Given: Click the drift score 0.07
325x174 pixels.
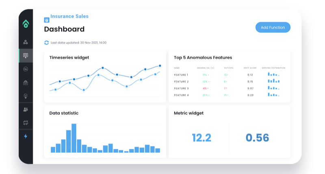Looking at the screenshot, I should [250, 89].
